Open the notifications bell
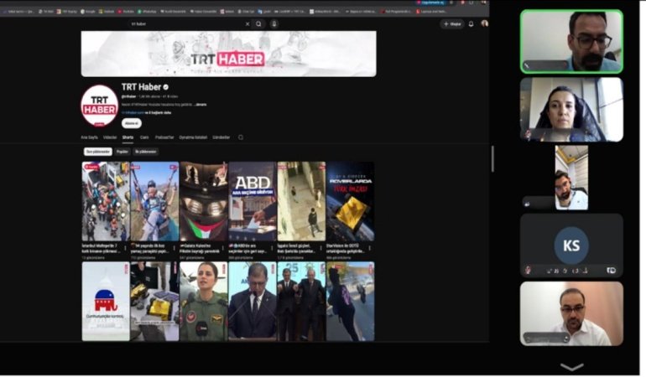The image size is (646, 377). pyautogui.click(x=471, y=23)
